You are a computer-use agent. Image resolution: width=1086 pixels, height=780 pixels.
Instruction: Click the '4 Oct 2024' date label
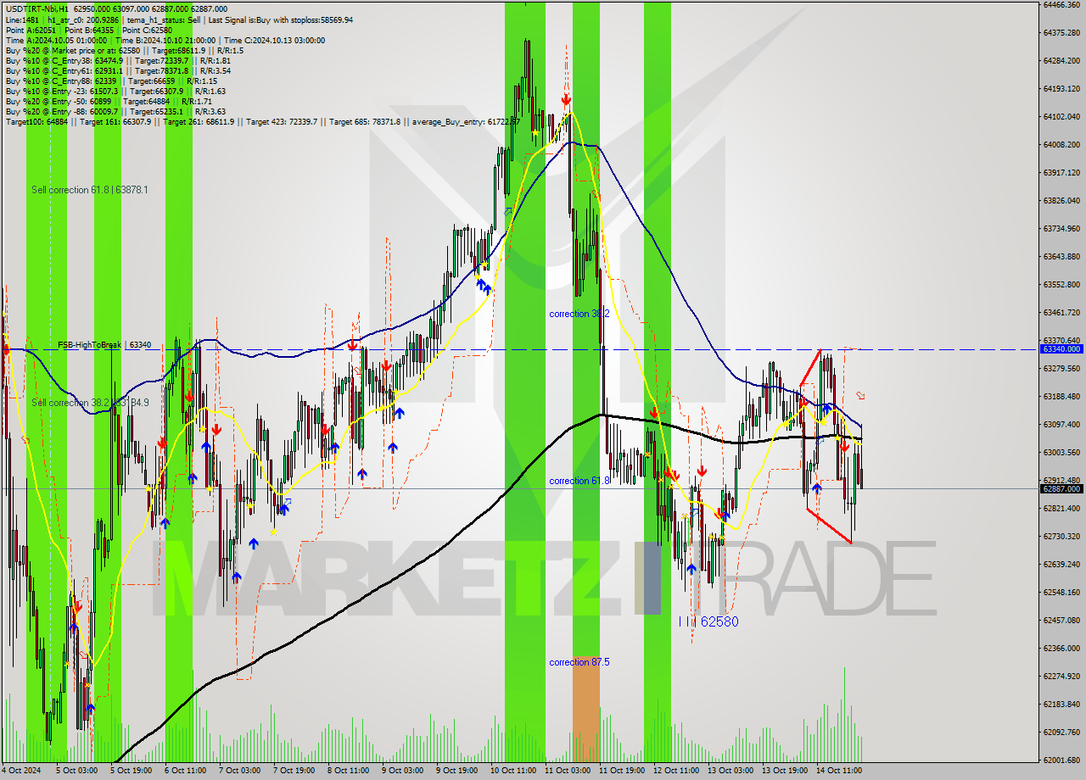21,771
